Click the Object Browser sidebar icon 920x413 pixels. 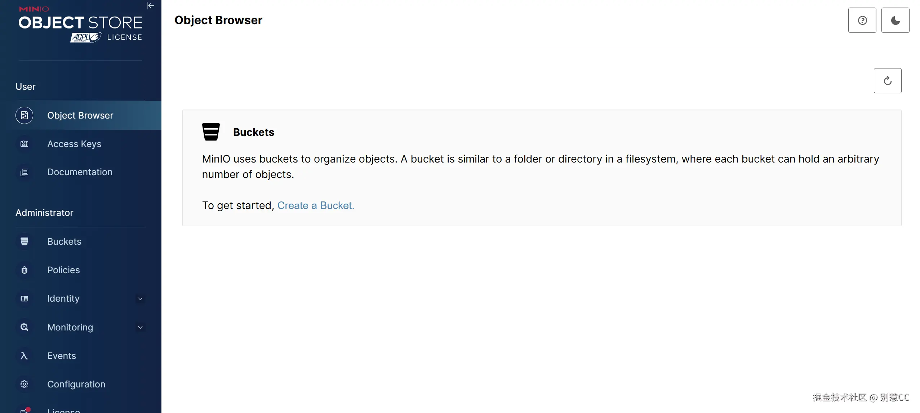coord(24,115)
